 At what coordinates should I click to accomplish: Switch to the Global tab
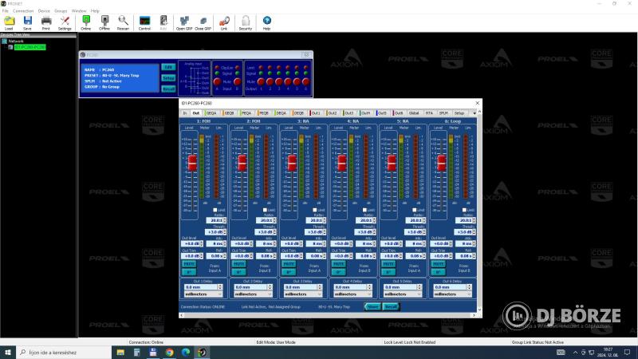pyautogui.click(x=414, y=113)
